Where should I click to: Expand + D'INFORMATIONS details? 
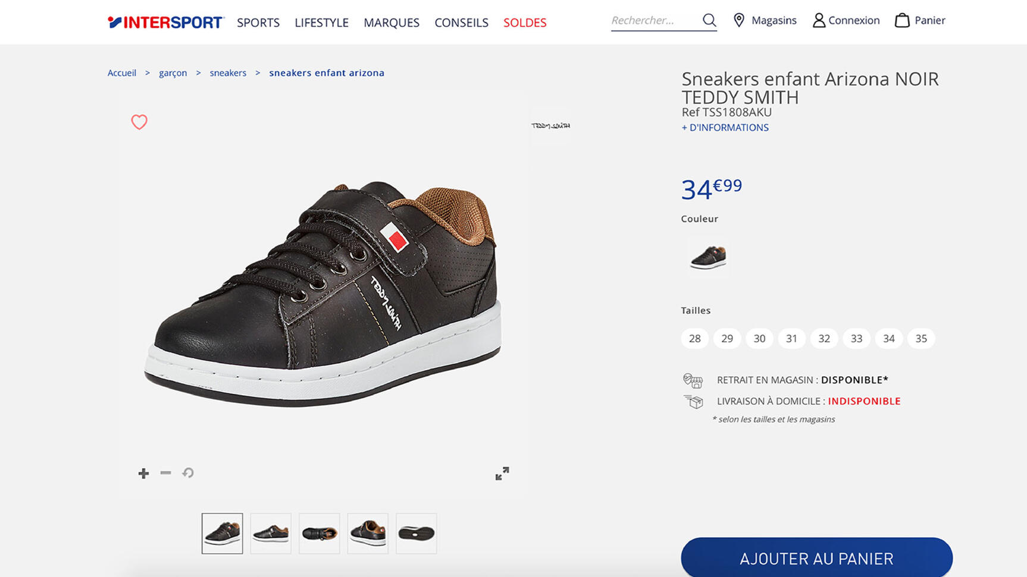(x=725, y=128)
